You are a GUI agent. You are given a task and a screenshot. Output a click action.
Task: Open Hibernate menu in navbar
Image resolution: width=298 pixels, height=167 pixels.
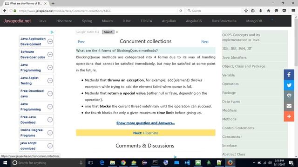pos(64,21)
